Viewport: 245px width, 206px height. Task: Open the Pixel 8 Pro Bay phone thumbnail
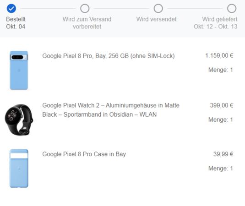[19, 70]
